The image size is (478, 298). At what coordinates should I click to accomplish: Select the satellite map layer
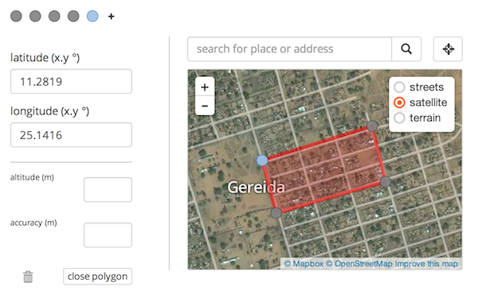click(x=400, y=103)
